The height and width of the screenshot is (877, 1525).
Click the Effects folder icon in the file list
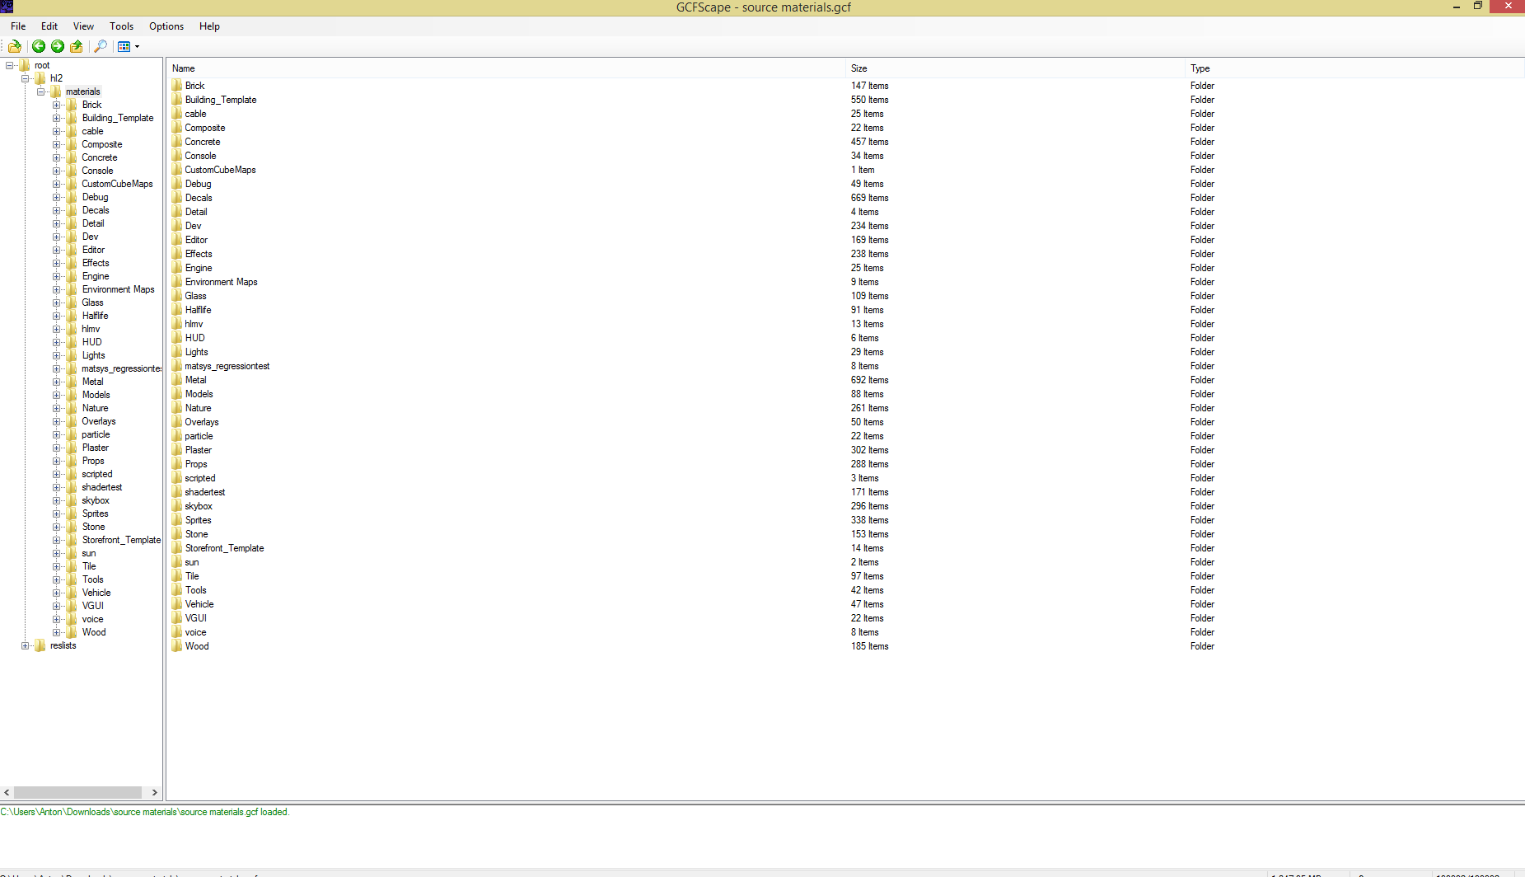click(177, 254)
